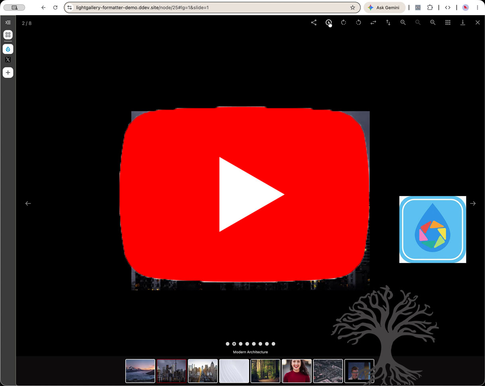Select the fourth pager dot

247,344
